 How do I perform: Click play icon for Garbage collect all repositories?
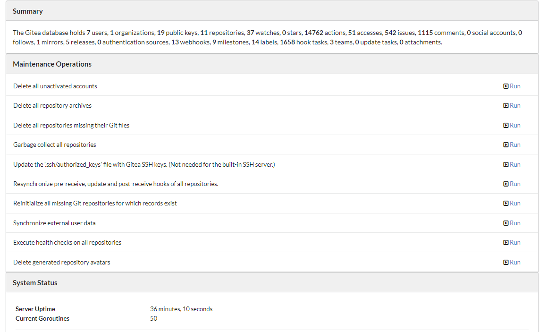506,145
